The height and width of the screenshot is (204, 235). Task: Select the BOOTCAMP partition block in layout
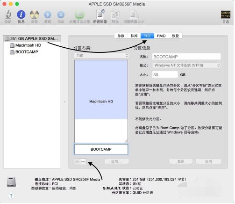point(101,149)
